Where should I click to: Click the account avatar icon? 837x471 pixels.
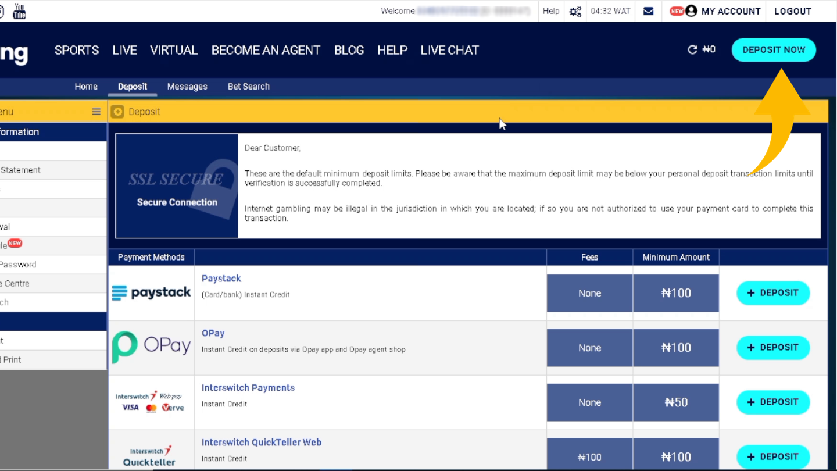tap(691, 11)
